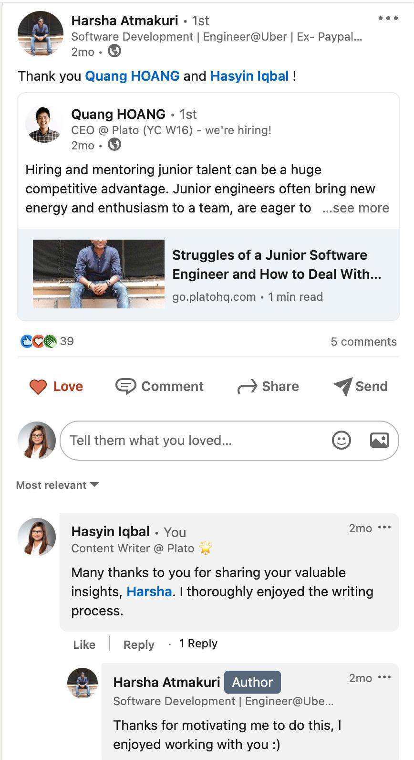Toggle the Love reaction on the post

(x=56, y=386)
